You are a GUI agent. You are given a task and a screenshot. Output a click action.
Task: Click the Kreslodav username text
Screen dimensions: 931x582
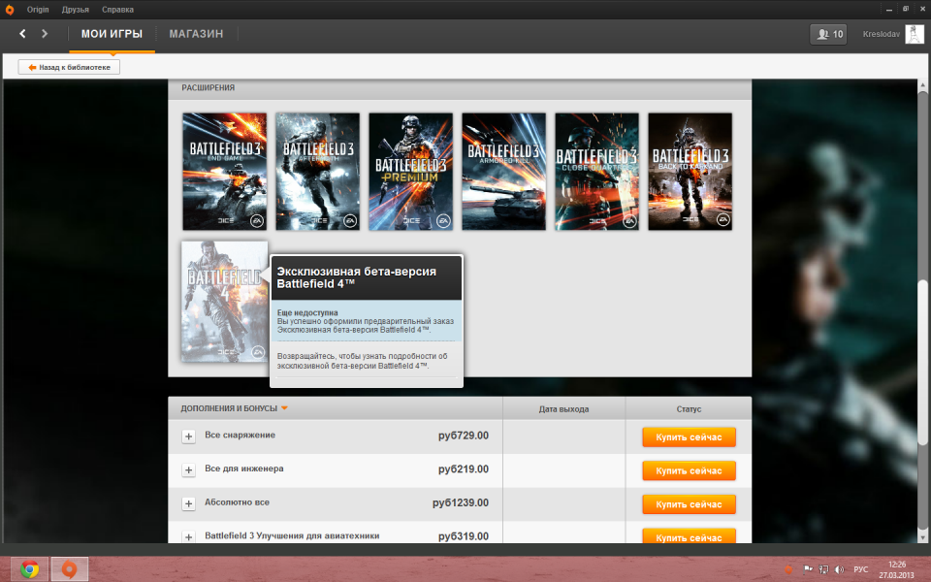882,34
